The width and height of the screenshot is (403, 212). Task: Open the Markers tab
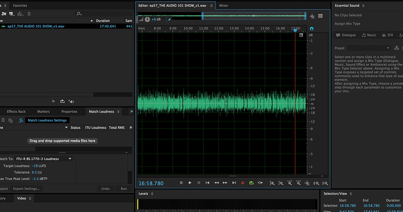(43, 112)
